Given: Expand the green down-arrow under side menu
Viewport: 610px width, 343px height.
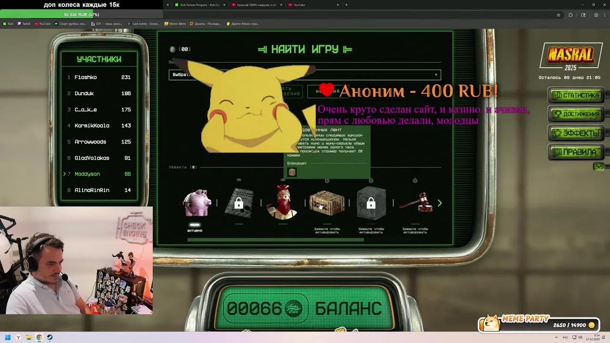Looking at the screenshot, I should [x=599, y=167].
